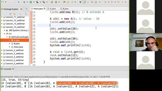
Task: Select the Package Explorer view tab
Action: click(x=11, y=9)
